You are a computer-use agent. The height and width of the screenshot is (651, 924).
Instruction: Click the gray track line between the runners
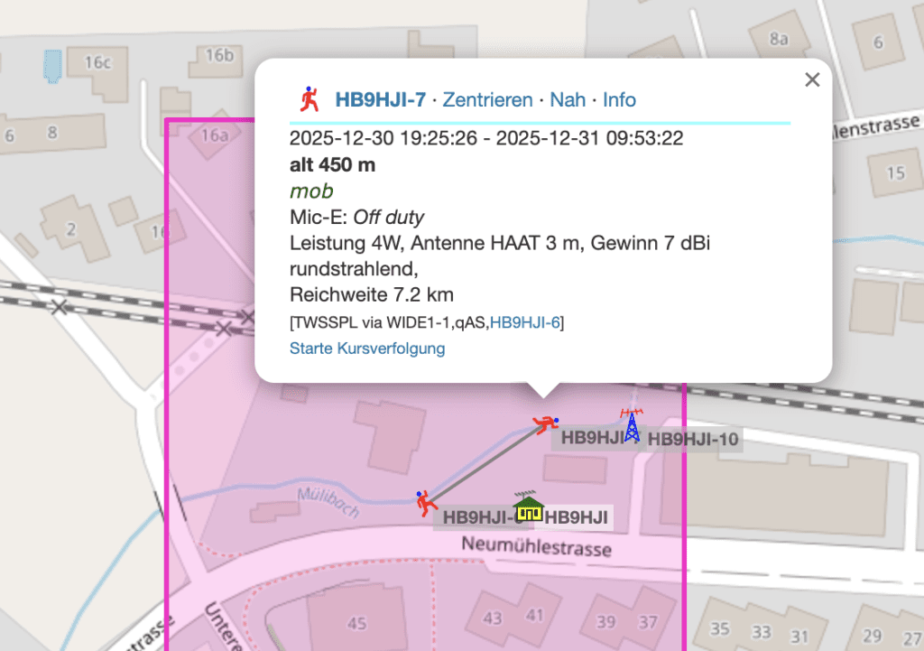coord(487,462)
